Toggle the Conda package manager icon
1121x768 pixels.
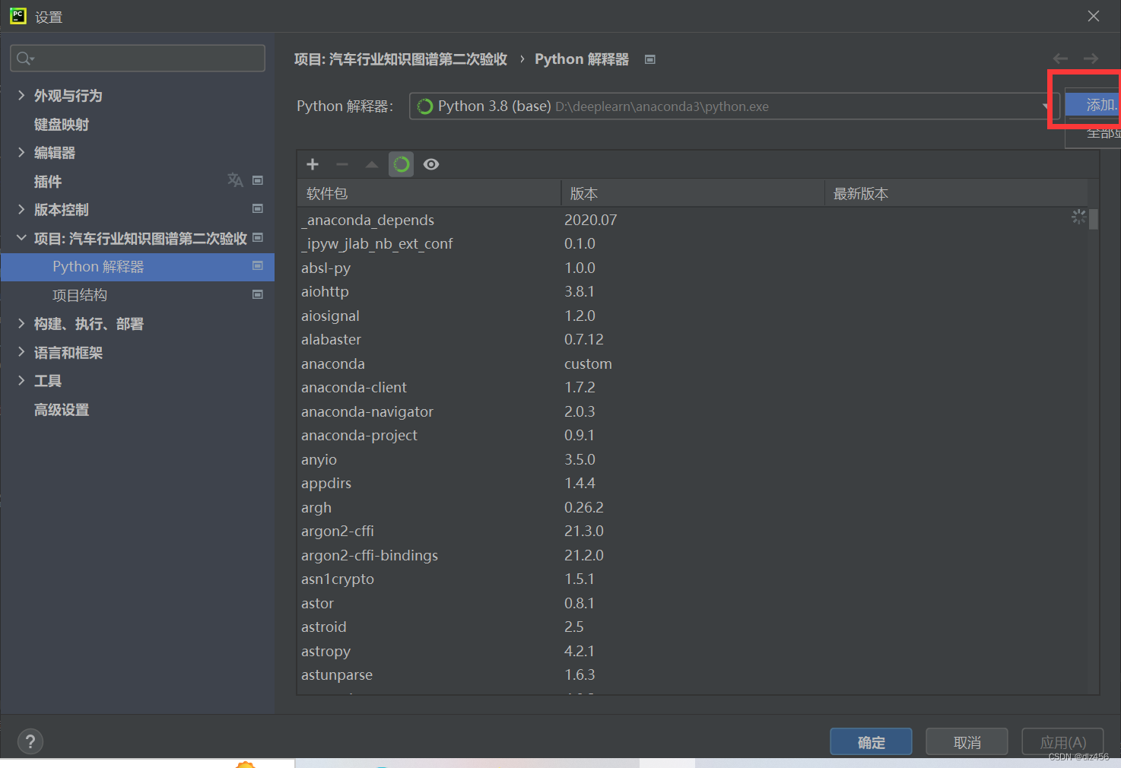[x=402, y=164]
